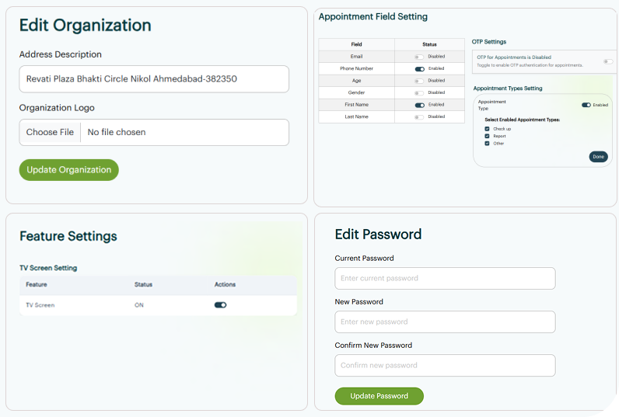Enable the Last Name field toggle
Viewport: 619px width, 417px height.
419,117
